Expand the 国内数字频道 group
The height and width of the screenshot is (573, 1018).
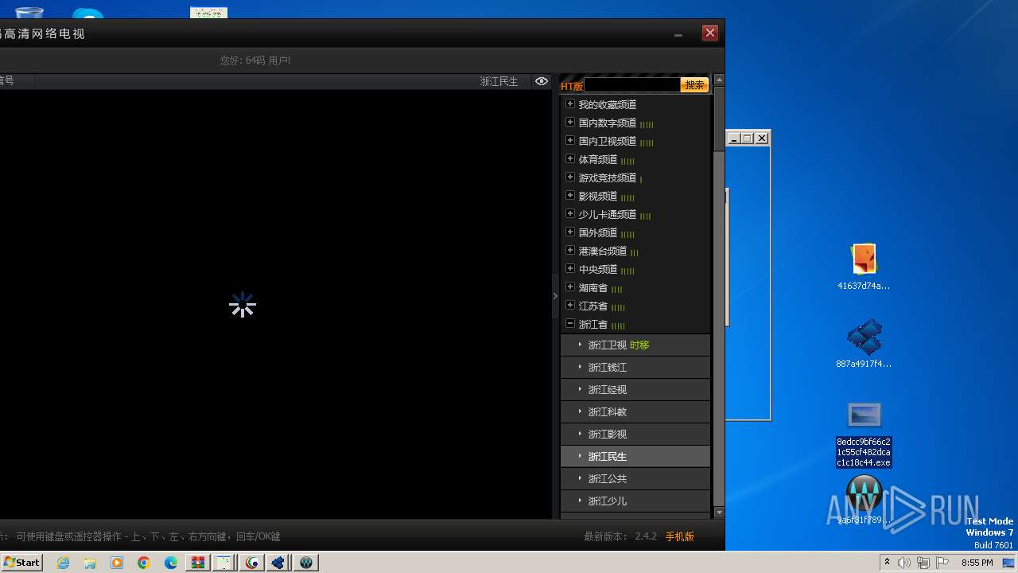click(x=570, y=123)
